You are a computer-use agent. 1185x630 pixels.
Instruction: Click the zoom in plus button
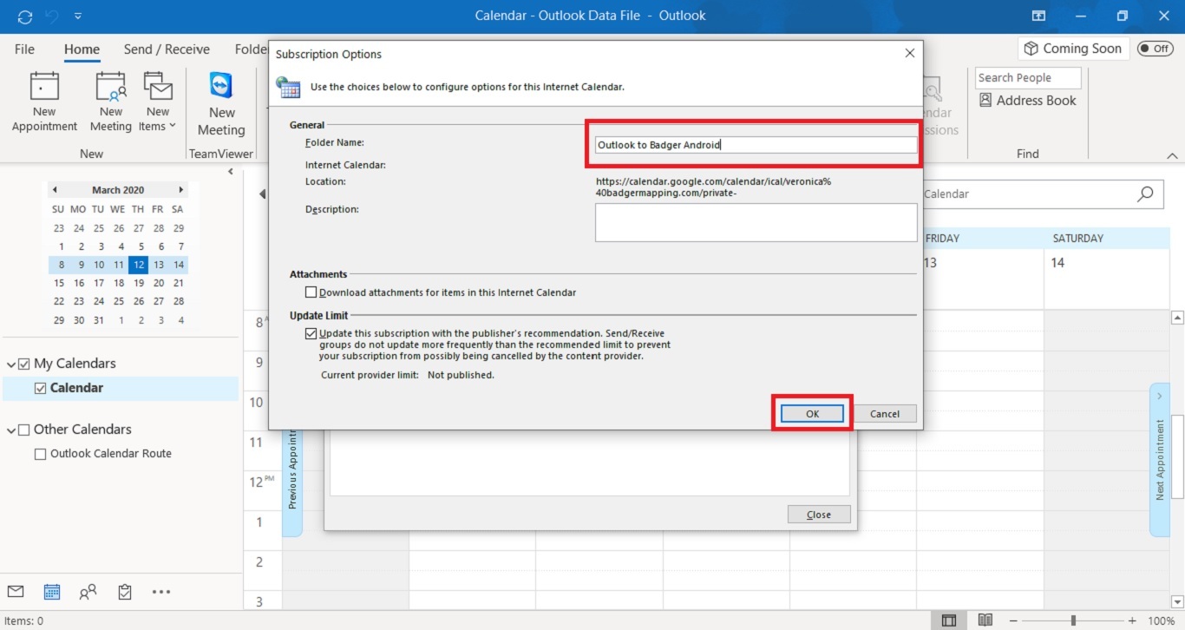tap(1132, 620)
